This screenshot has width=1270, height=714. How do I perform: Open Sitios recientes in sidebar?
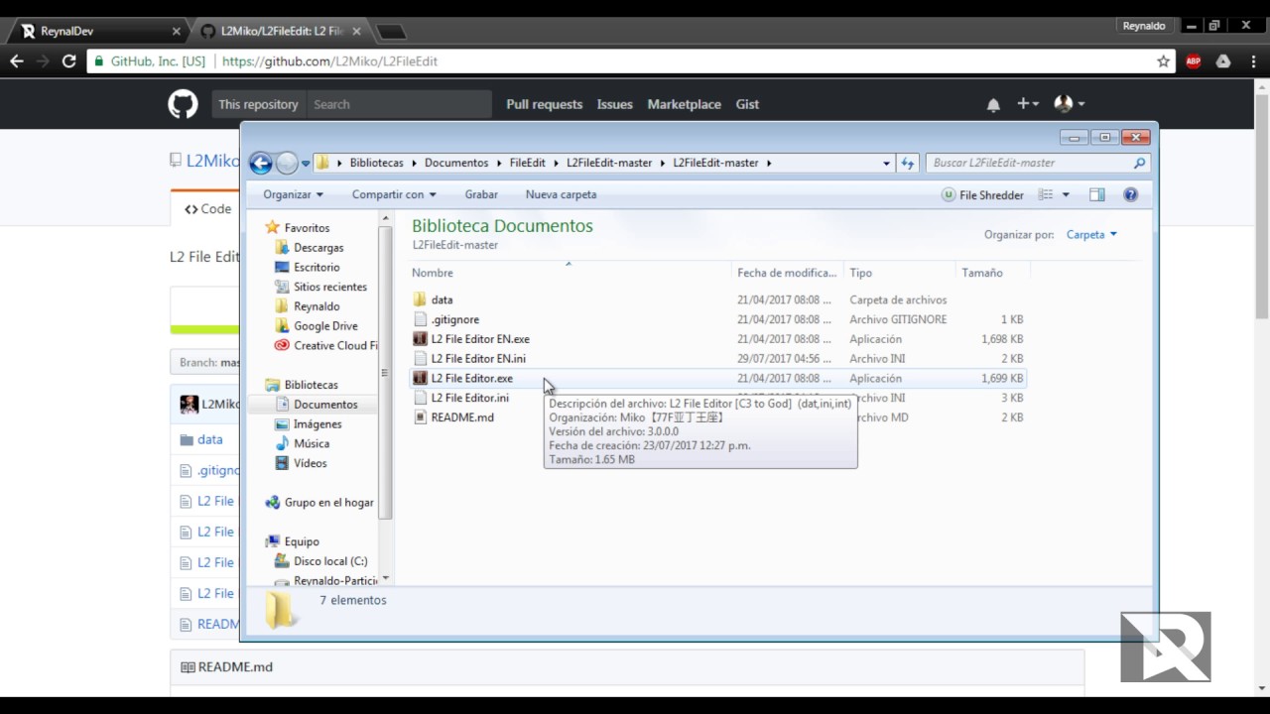click(x=330, y=287)
